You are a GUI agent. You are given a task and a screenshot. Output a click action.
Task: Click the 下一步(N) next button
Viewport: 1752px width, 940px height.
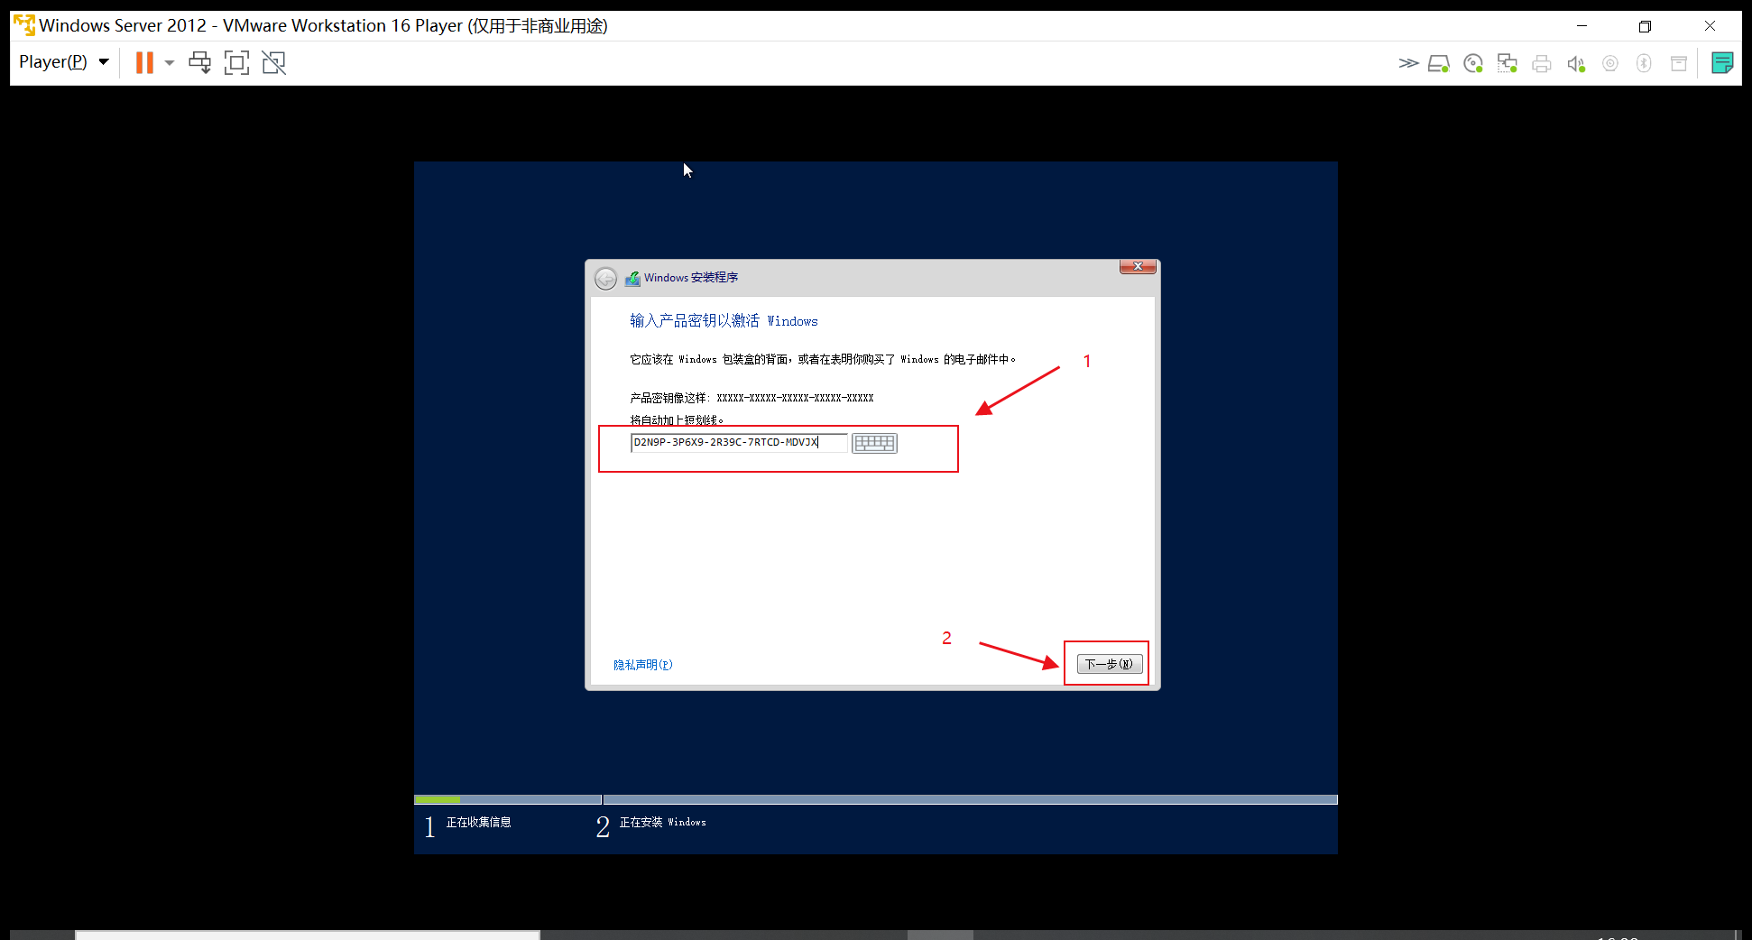point(1110,664)
